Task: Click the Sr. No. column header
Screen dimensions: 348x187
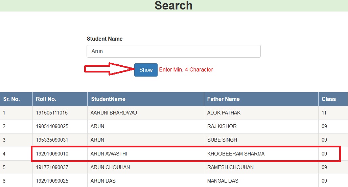Action: pyautogui.click(x=11, y=99)
